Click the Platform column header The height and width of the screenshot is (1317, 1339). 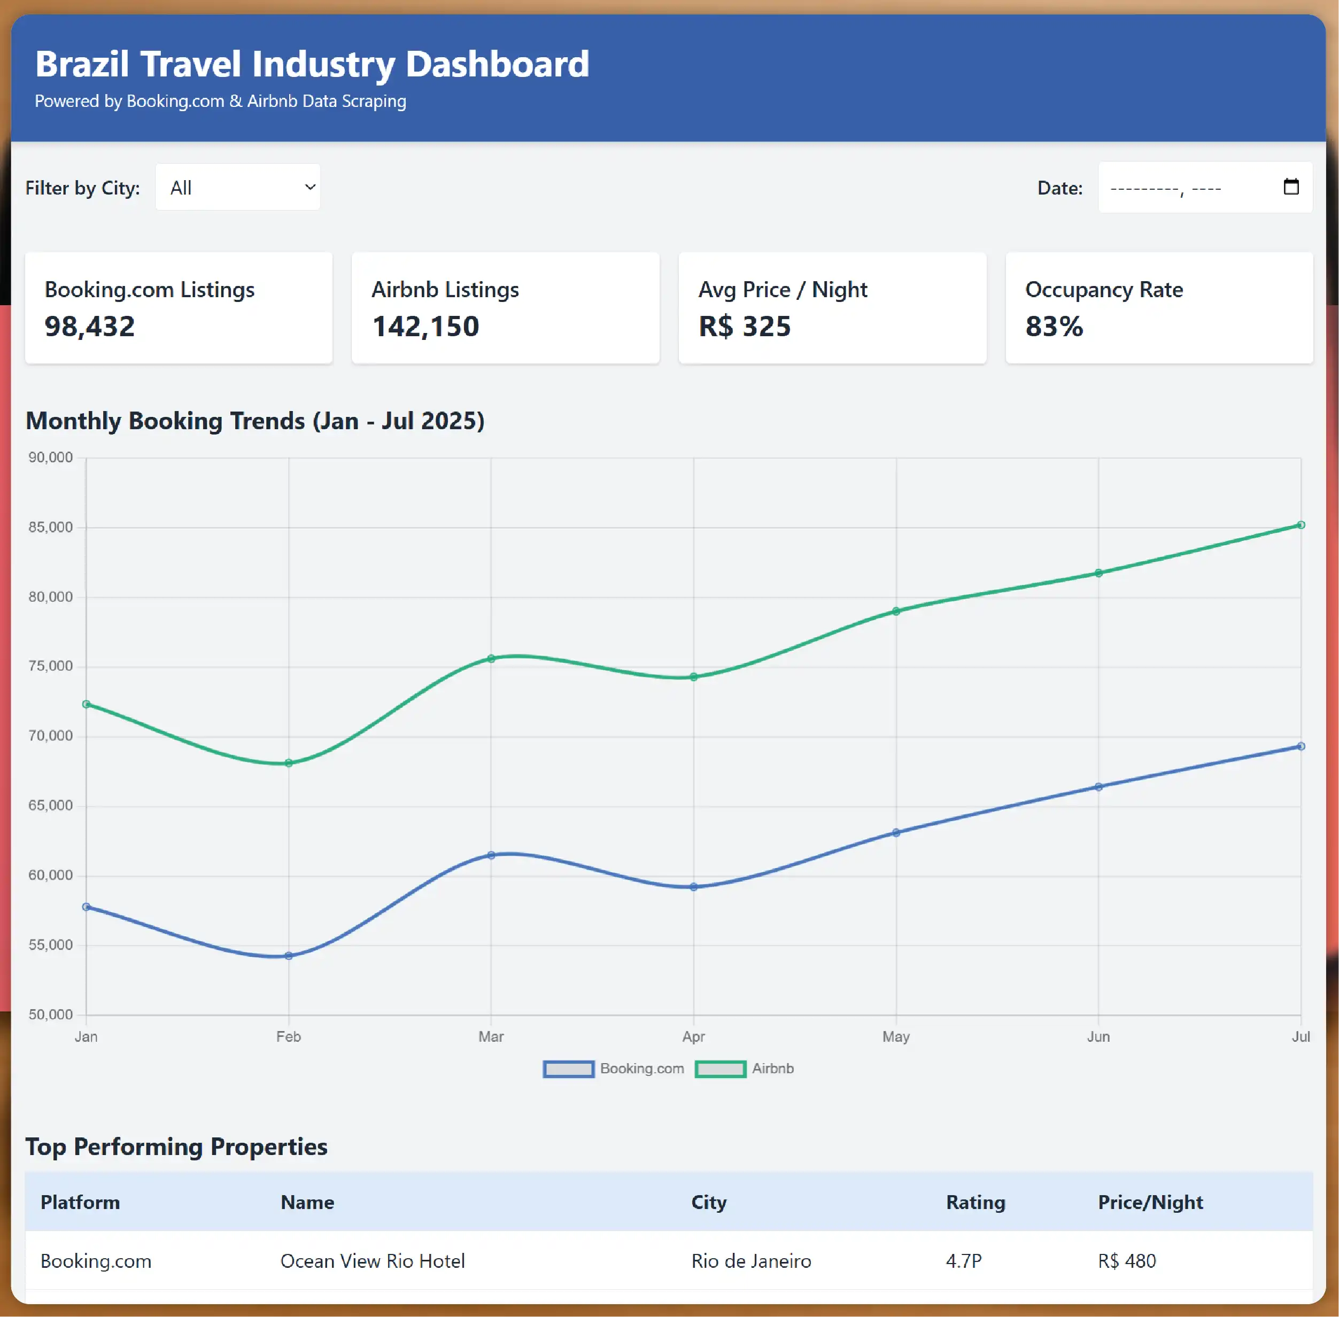click(80, 1202)
